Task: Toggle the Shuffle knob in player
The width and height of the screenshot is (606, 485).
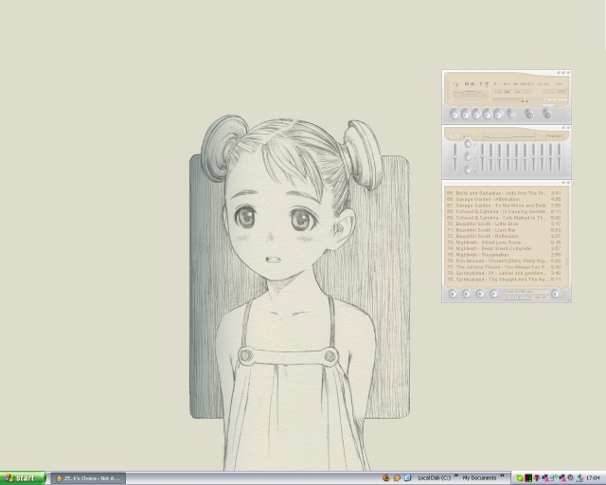Action: tap(530, 114)
